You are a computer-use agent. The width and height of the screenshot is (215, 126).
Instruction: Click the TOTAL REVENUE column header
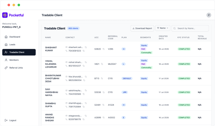tap(202, 38)
